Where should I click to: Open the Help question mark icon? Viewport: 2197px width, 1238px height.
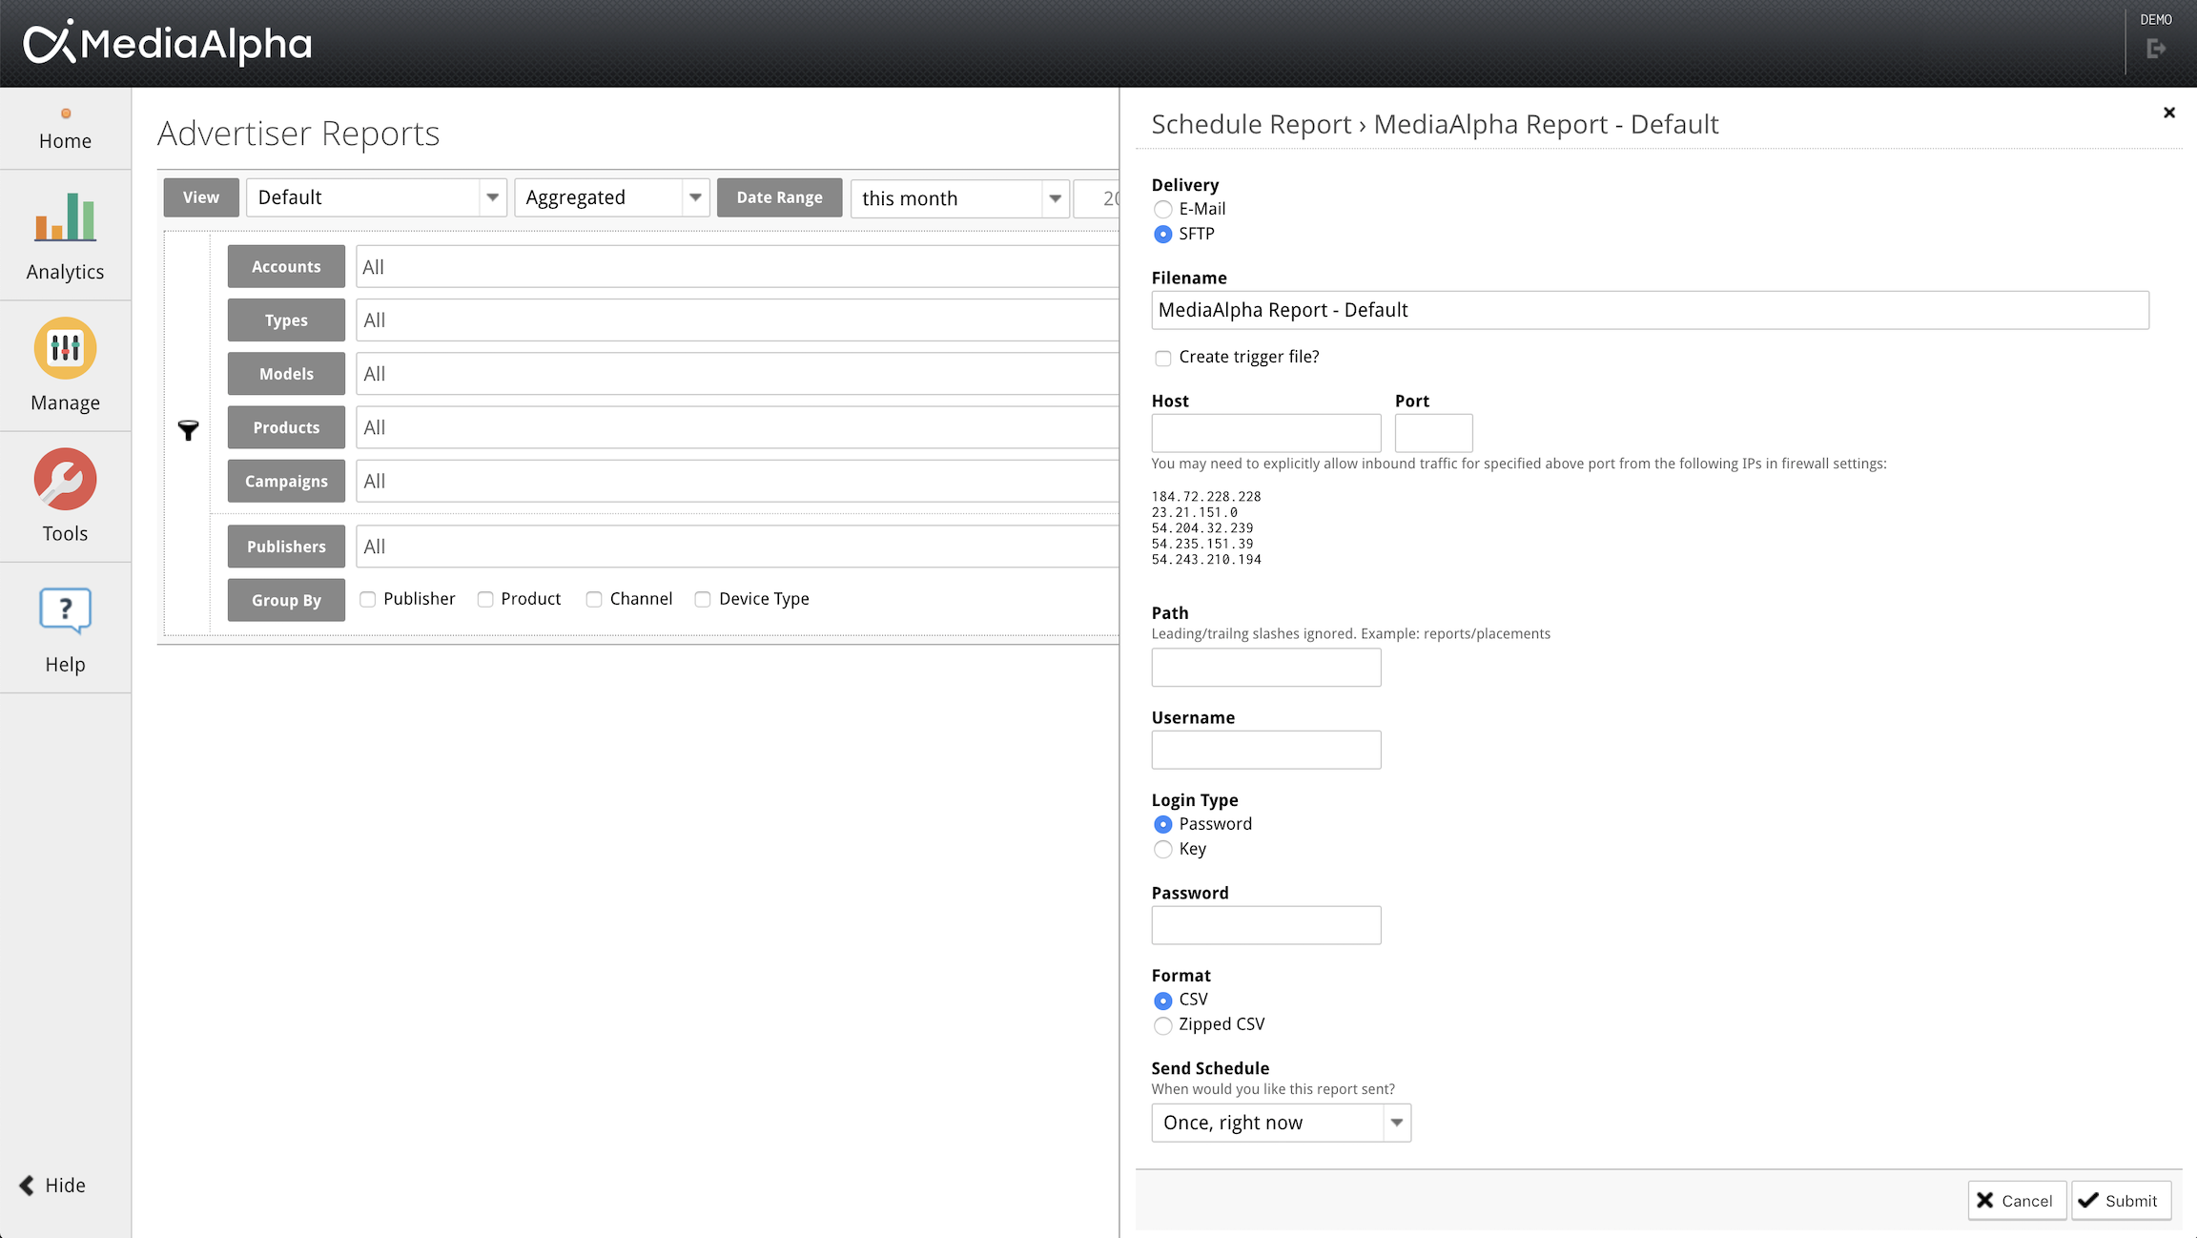click(x=66, y=610)
